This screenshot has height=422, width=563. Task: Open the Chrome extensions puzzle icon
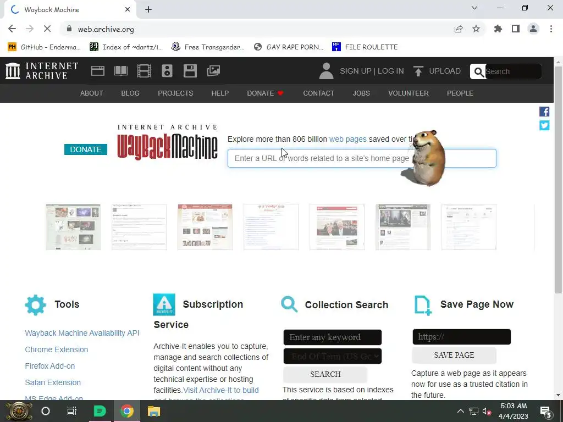coord(498,29)
